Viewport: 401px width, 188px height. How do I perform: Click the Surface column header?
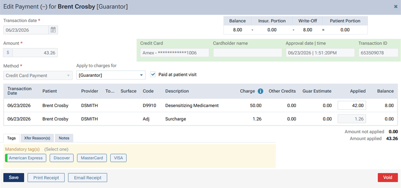(128, 91)
